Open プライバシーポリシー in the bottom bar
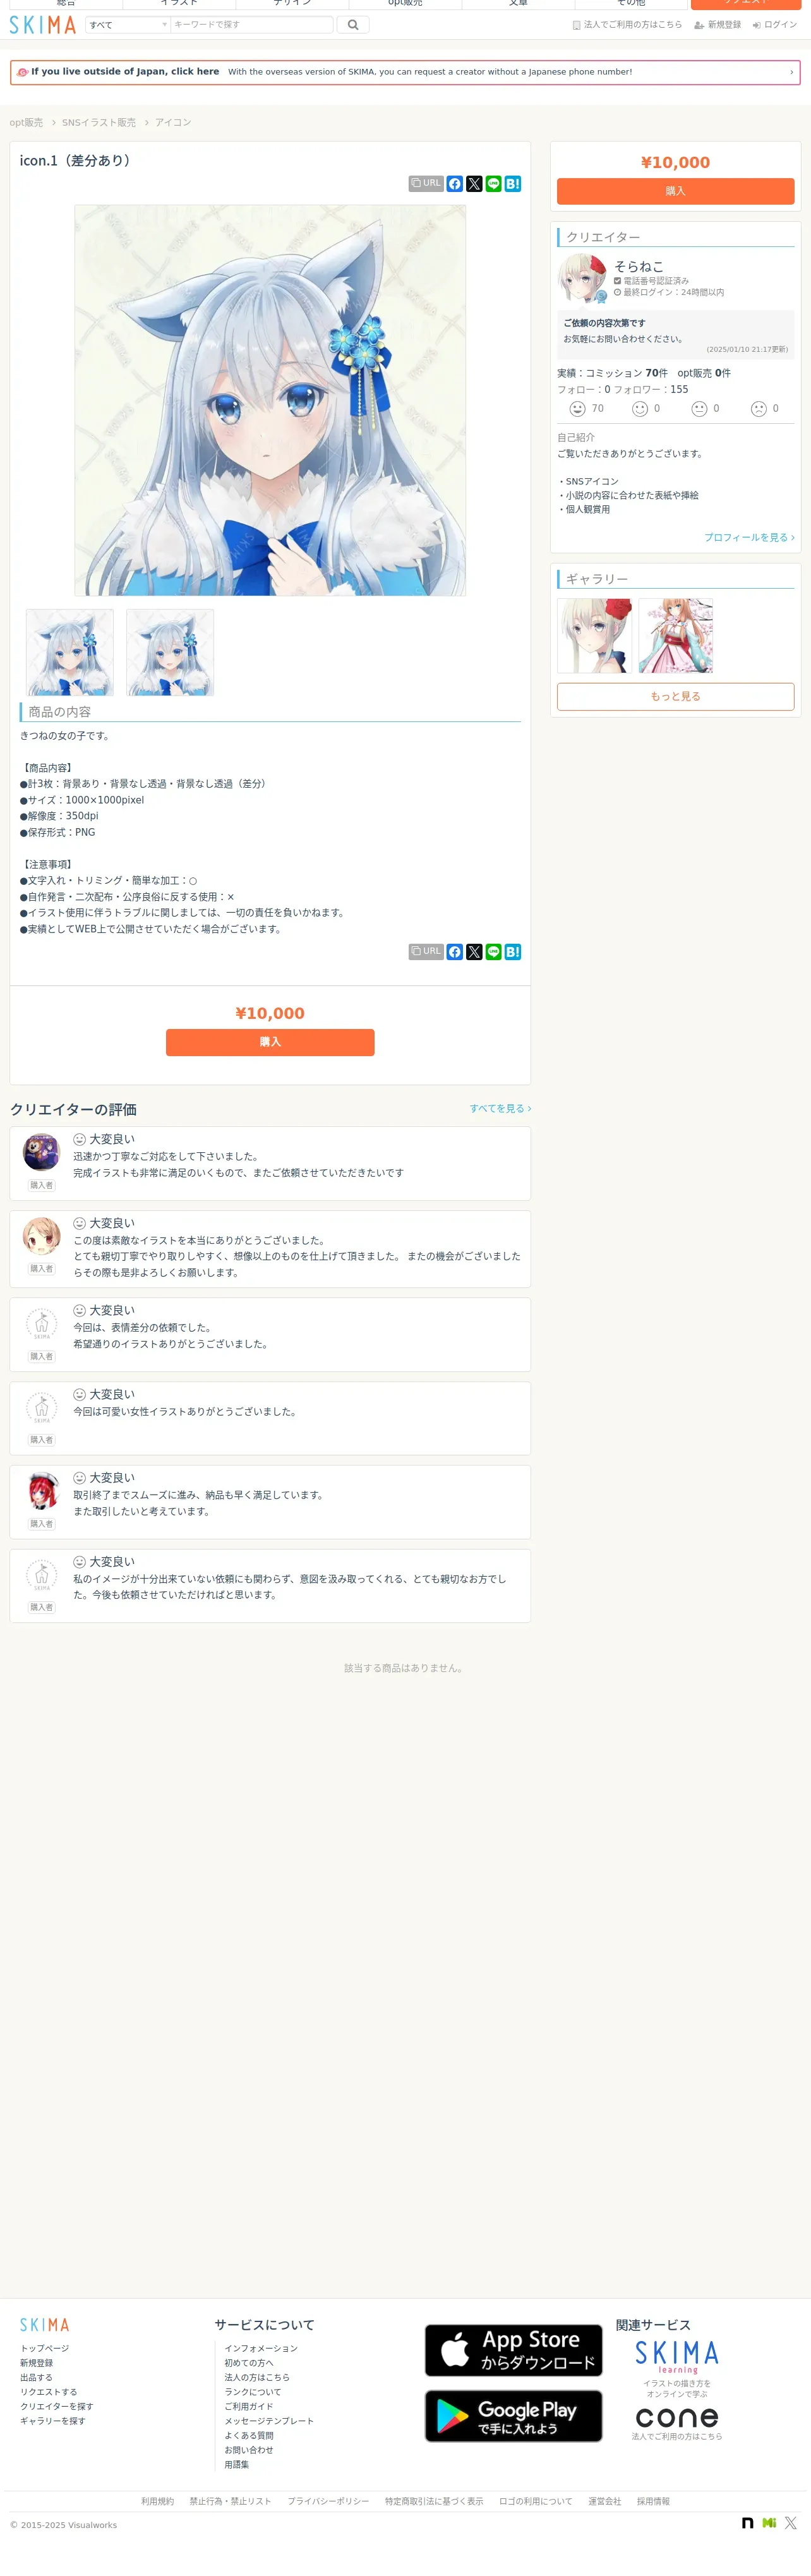 click(328, 2502)
